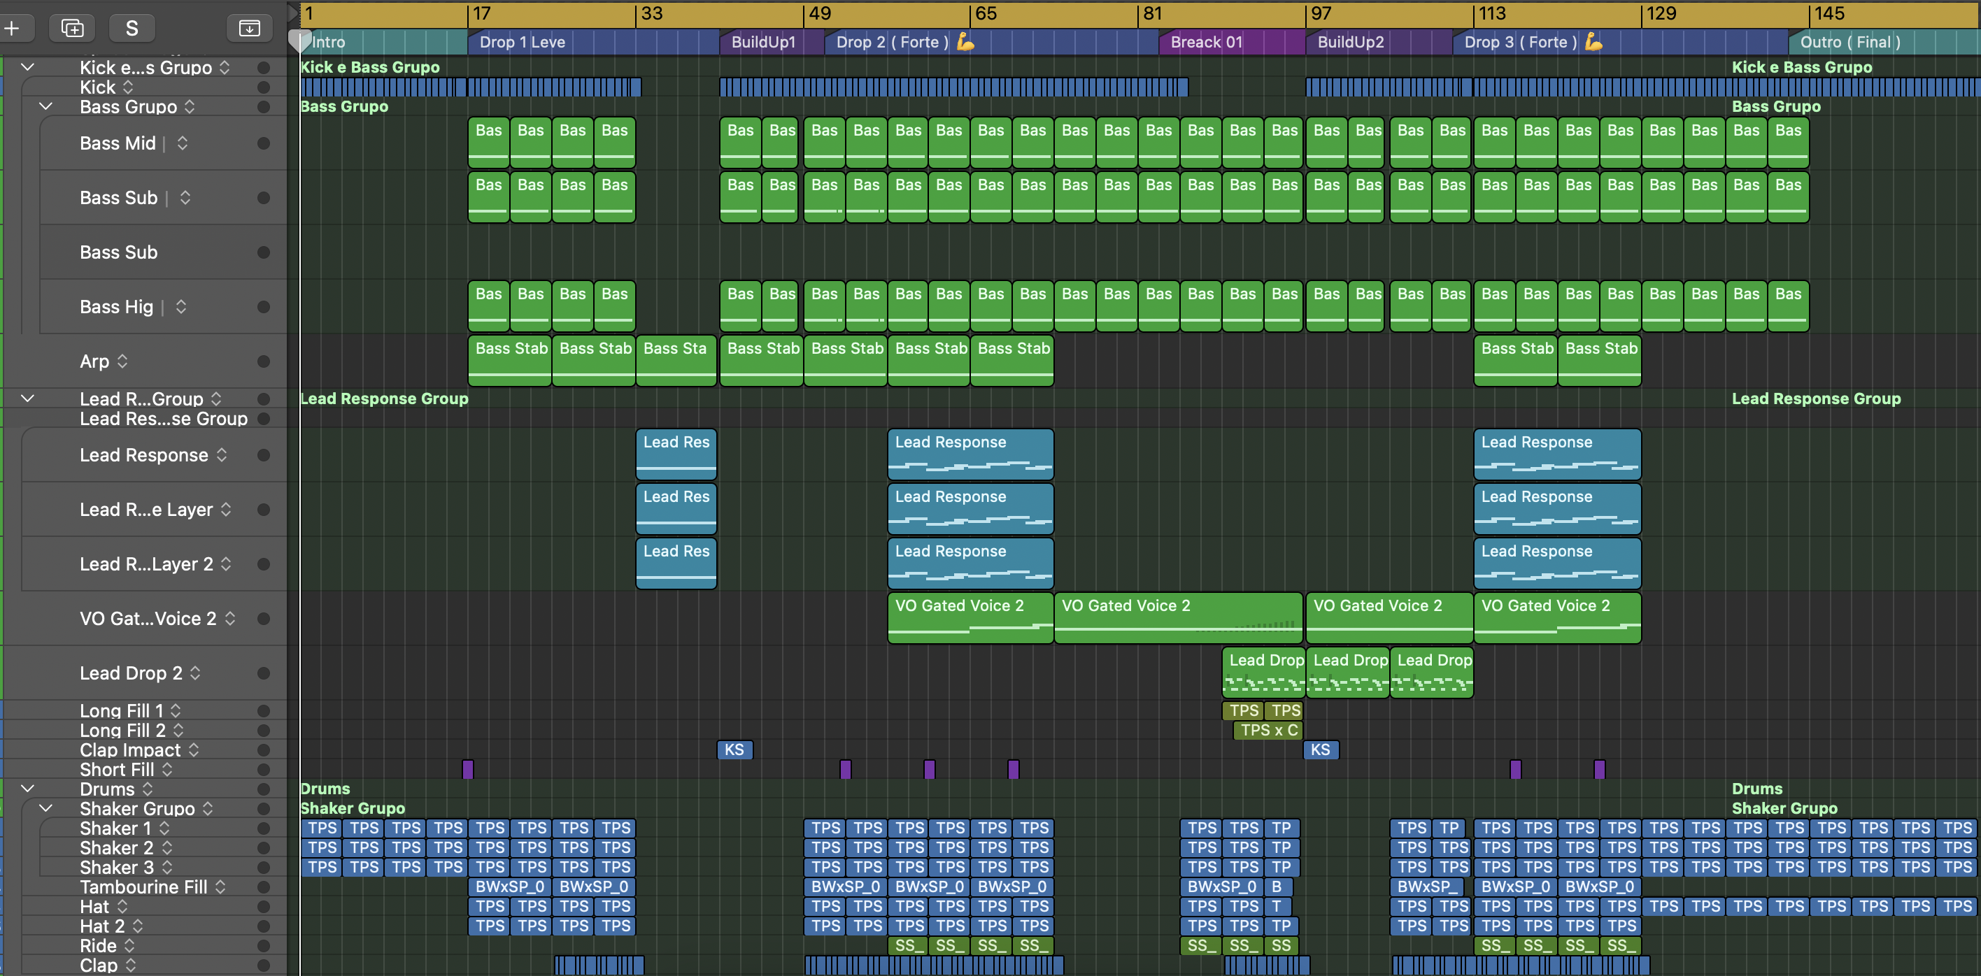
Task: Click the up-down chevron beside Clap Impact
Action: pos(194,750)
